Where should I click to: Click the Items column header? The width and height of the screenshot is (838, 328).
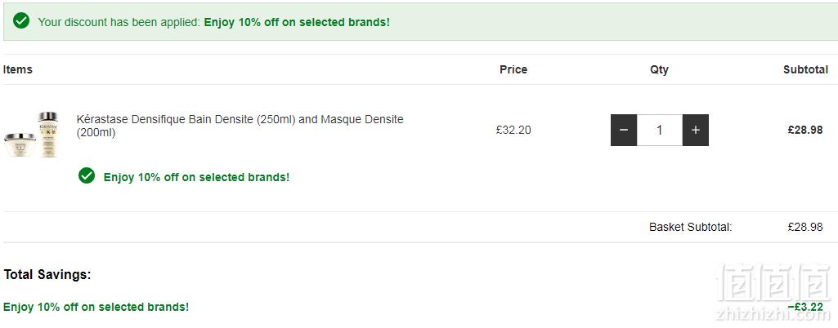(x=18, y=69)
